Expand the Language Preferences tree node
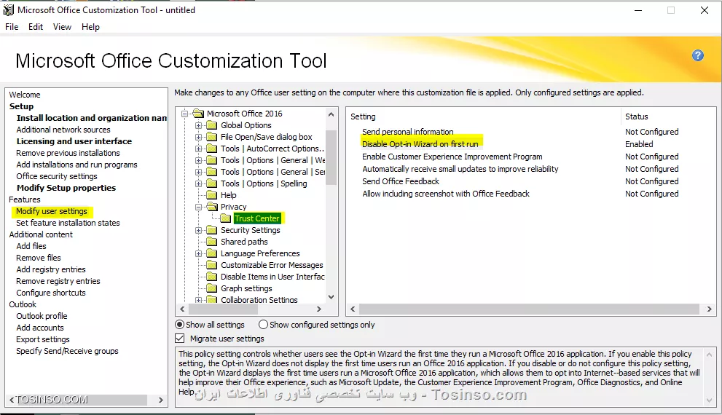Image resolution: width=722 pixels, height=415 pixels. [x=198, y=253]
